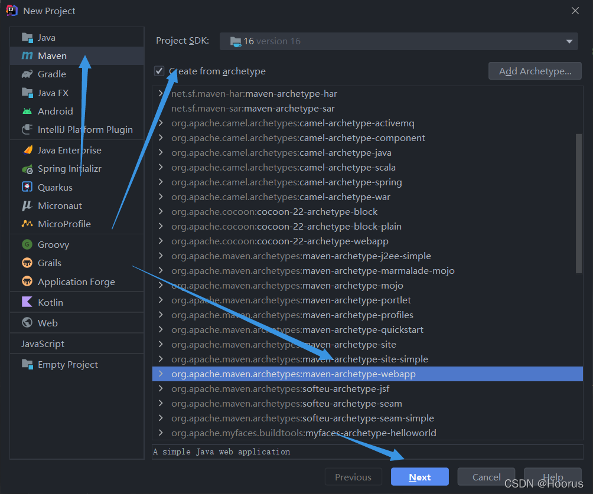This screenshot has width=593, height=494.
Task: Expand the selected maven-archetype-webapp node
Action: 161,374
